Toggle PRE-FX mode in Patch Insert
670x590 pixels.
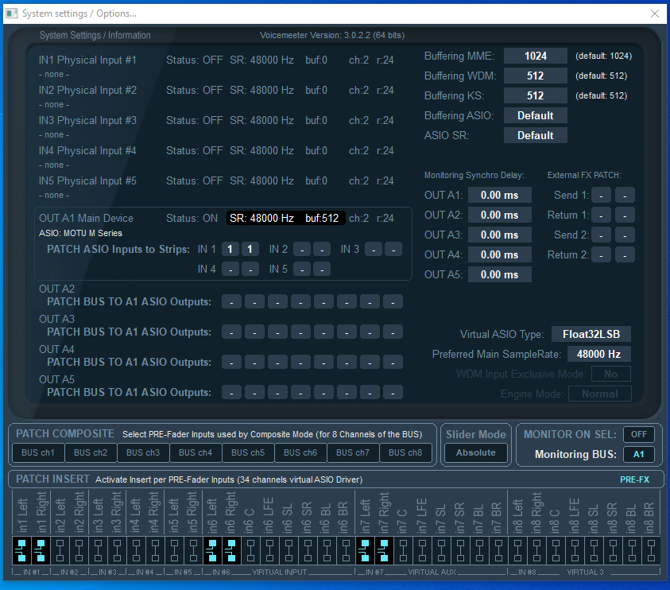[634, 479]
